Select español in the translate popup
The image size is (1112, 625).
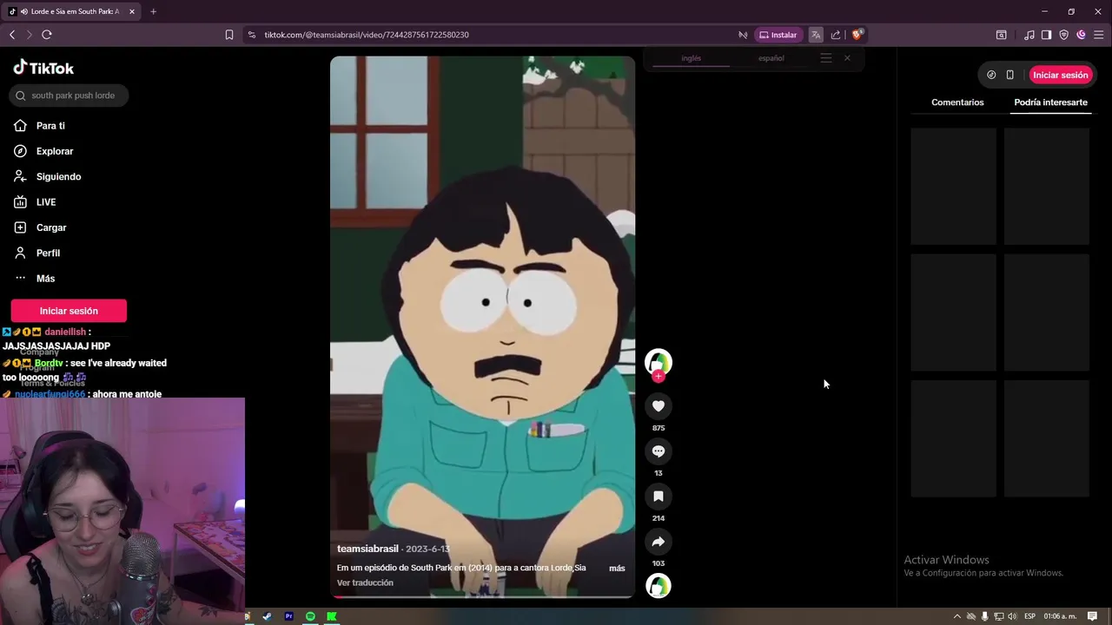pos(771,58)
